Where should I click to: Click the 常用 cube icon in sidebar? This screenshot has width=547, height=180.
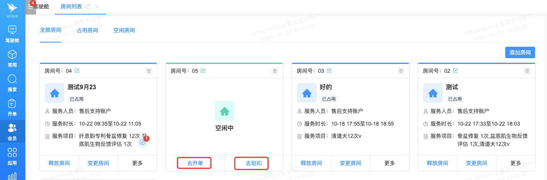[x=12, y=55]
